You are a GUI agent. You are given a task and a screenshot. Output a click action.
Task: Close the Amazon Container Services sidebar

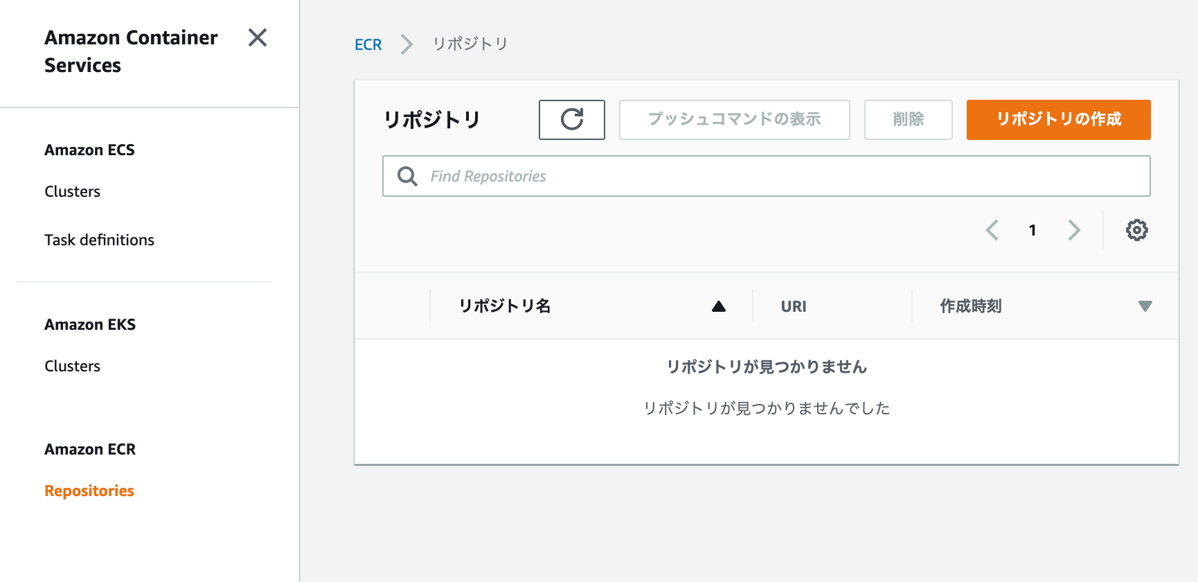pos(258,37)
